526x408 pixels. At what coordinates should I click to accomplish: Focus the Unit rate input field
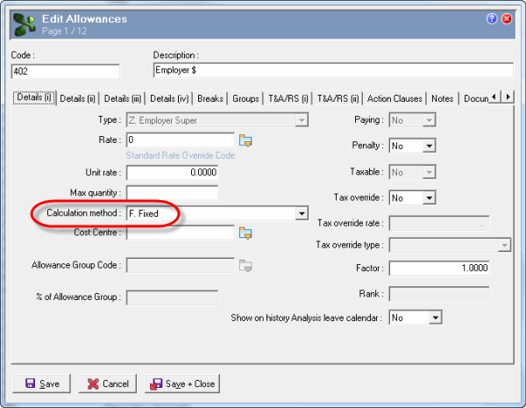click(x=172, y=173)
